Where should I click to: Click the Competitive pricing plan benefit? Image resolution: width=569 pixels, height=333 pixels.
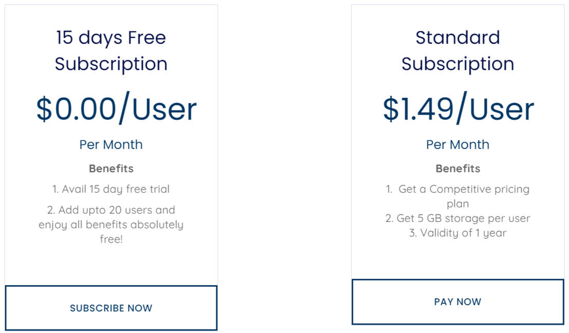point(458,196)
